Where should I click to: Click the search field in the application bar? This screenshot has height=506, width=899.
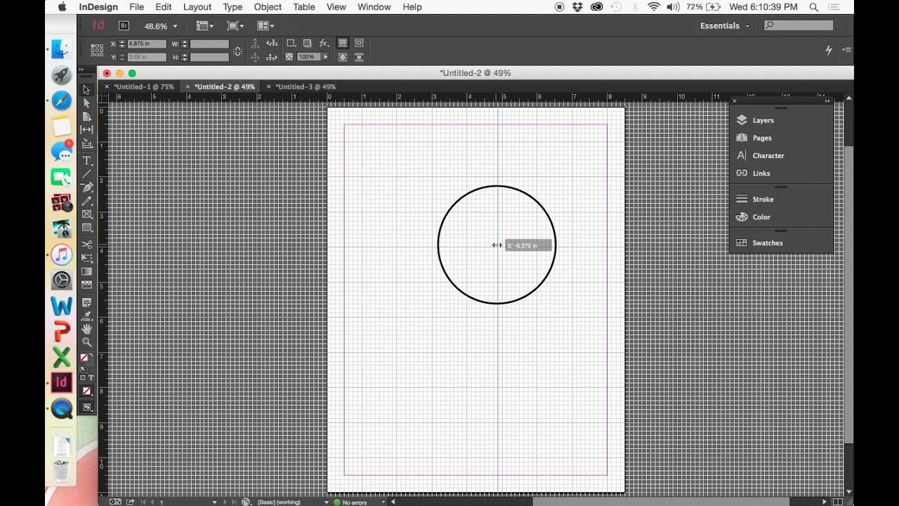pos(799,25)
